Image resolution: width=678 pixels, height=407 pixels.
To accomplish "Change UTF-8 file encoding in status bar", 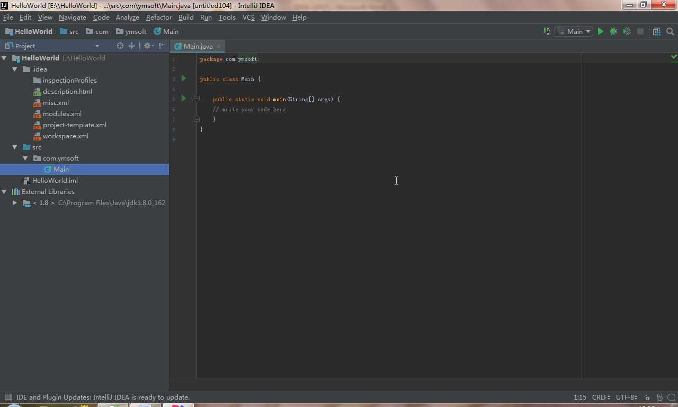I will 627,397.
